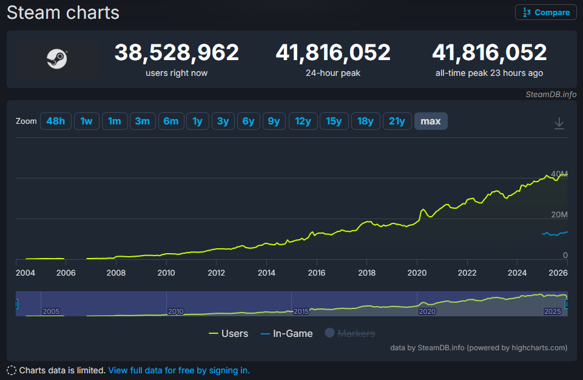
Task: Click the Steam logo icon
Action: pyautogui.click(x=56, y=59)
